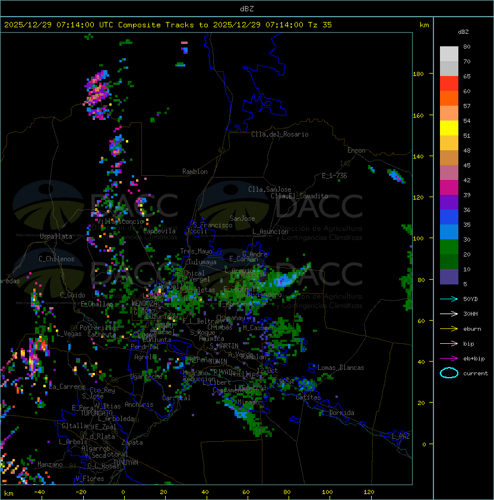Click the Ugarteche place label
Viewport: 494px width, 500px height.
[147, 376]
